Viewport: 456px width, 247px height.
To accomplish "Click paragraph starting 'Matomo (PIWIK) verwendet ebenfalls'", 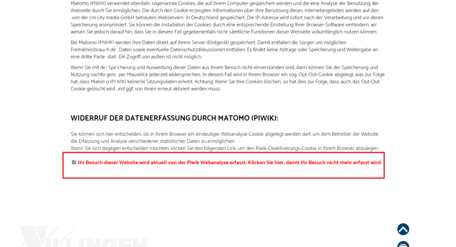I will pyautogui.click(x=227, y=18).
